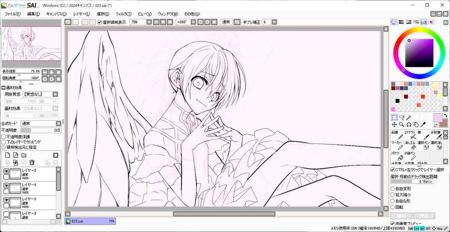Adjust the 不透明度 opacity slider

point(40,130)
